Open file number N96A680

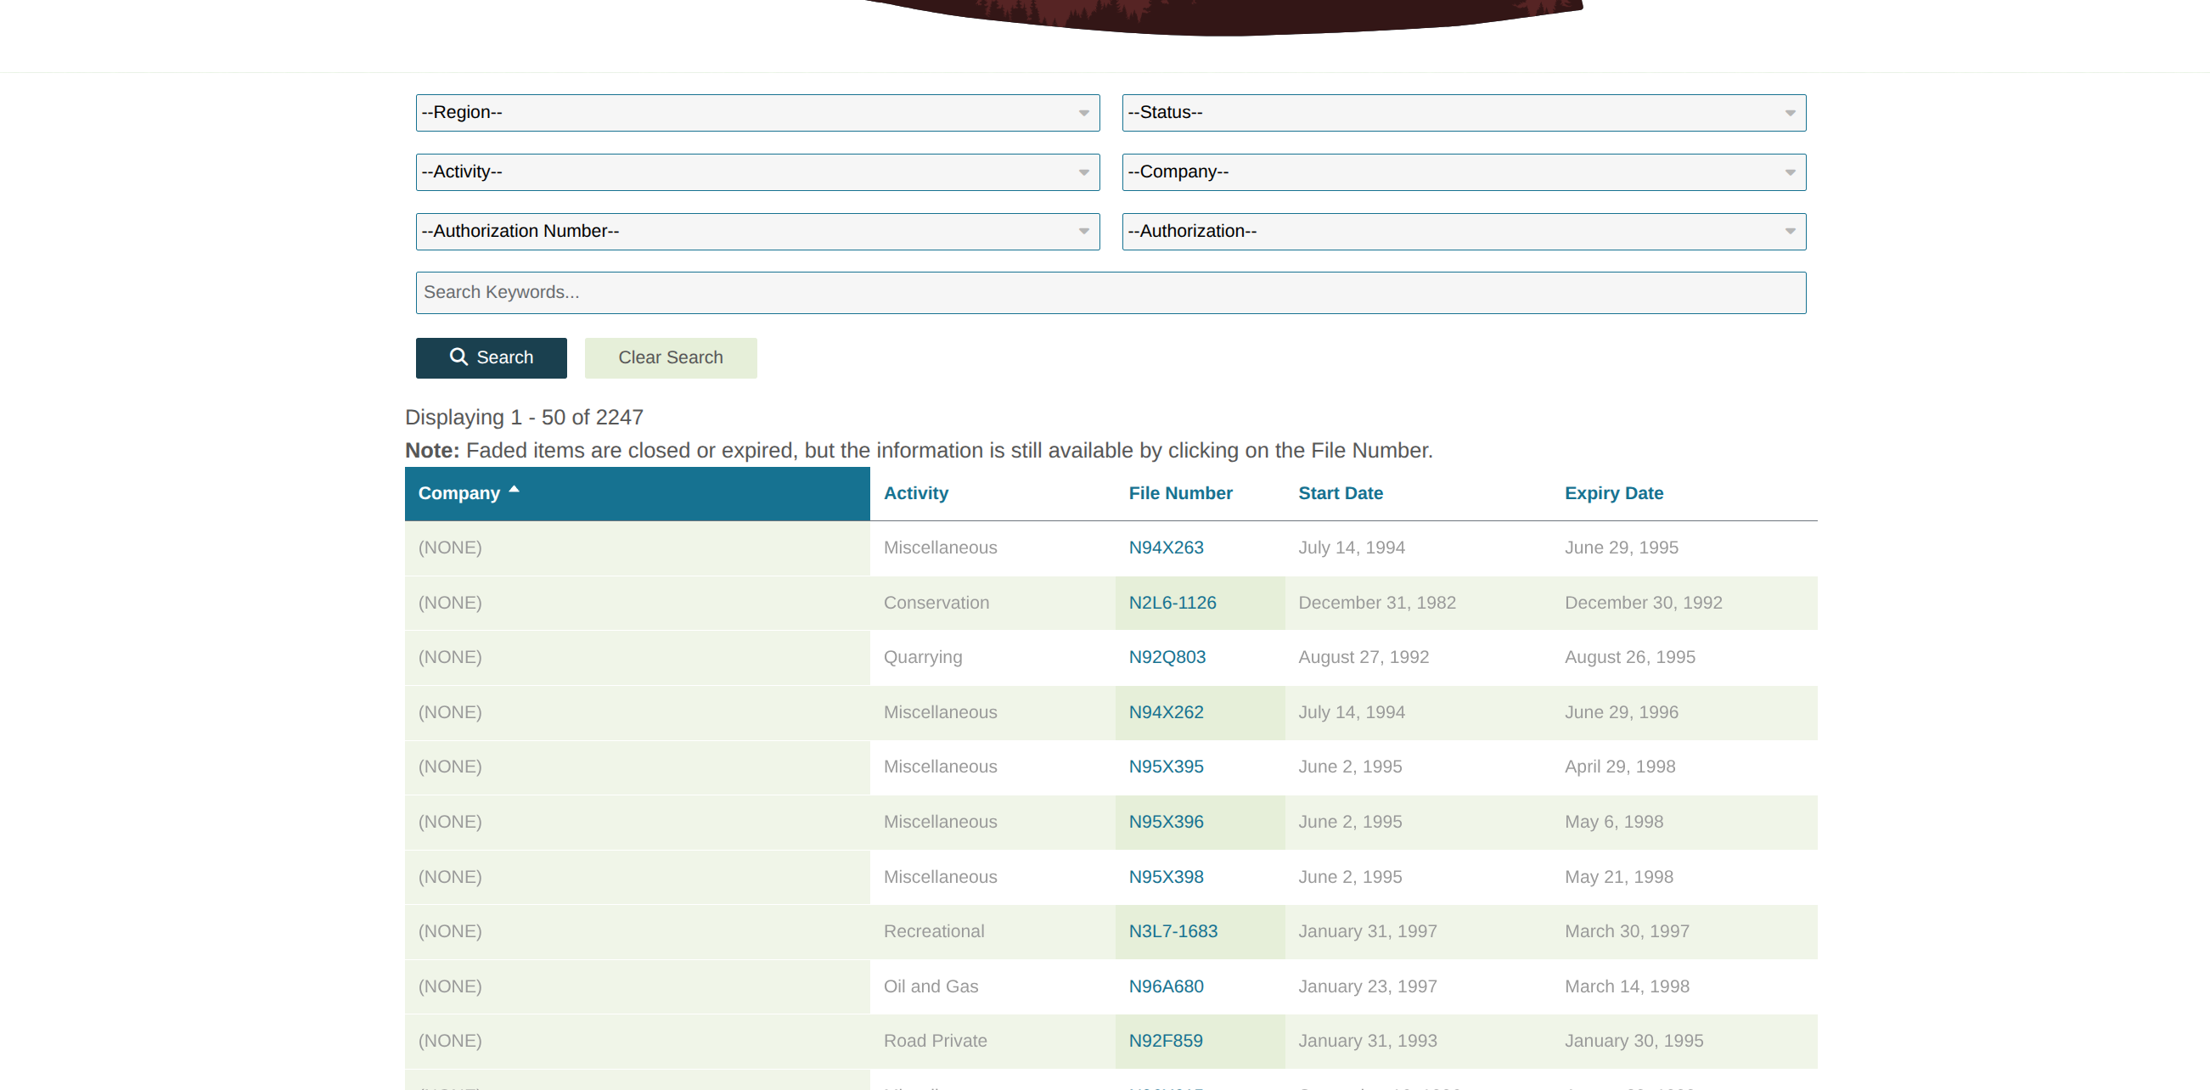[1165, 986]
